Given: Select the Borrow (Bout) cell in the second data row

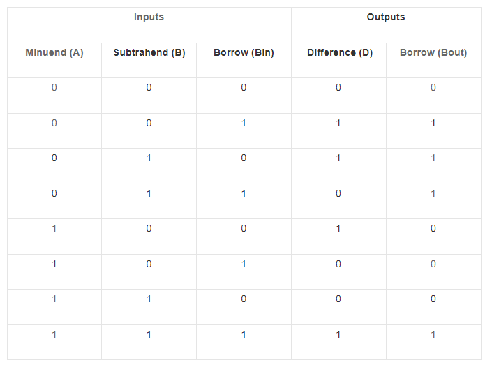Looking at the screenshot, I should [433, 123].
